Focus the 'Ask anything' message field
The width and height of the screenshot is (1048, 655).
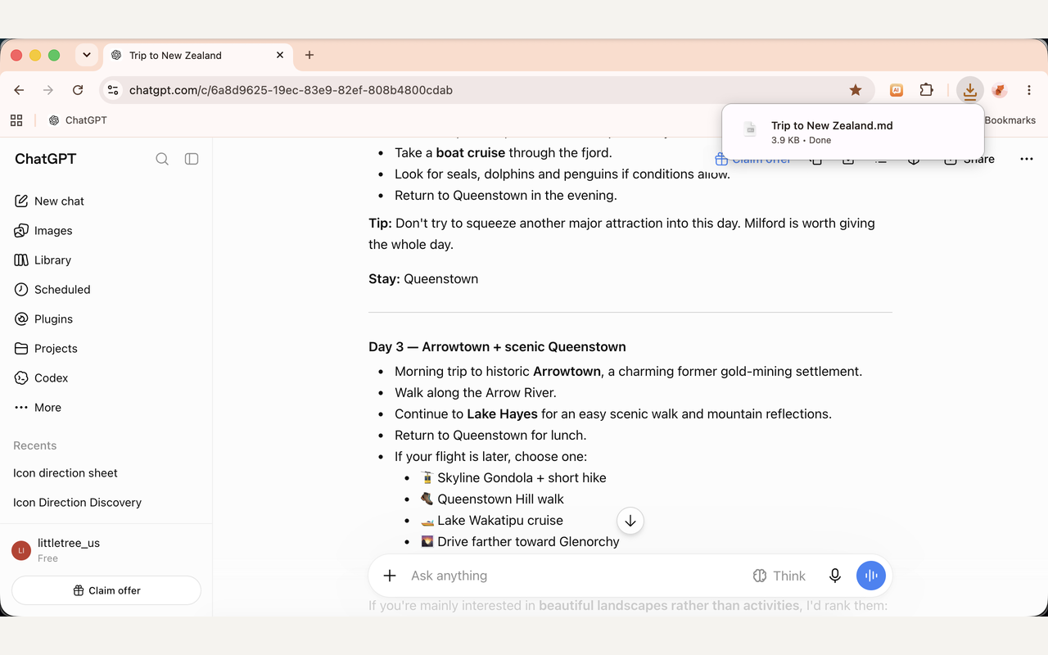[x=573, y=576]
